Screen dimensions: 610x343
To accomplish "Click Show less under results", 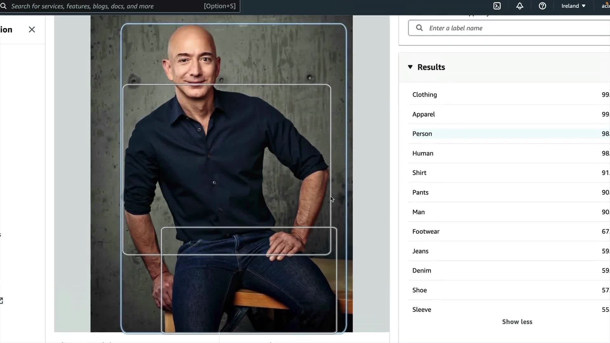I will (x=517, y=322).
